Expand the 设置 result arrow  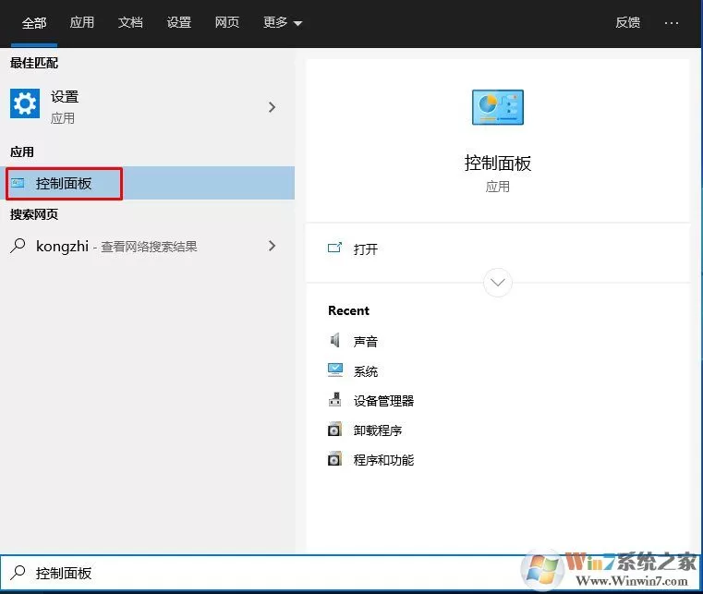click(x=272, y=107)
